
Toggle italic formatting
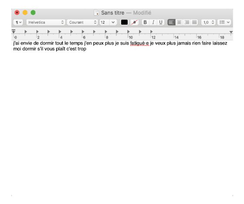pyautogui.click(x=153, y=22)
